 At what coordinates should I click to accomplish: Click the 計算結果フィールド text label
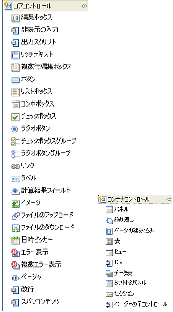click(46, 190)
